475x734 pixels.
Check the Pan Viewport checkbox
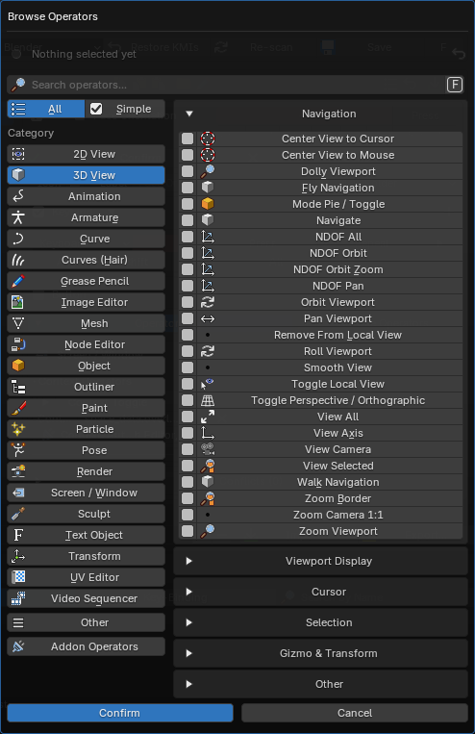tap(187, 318)
